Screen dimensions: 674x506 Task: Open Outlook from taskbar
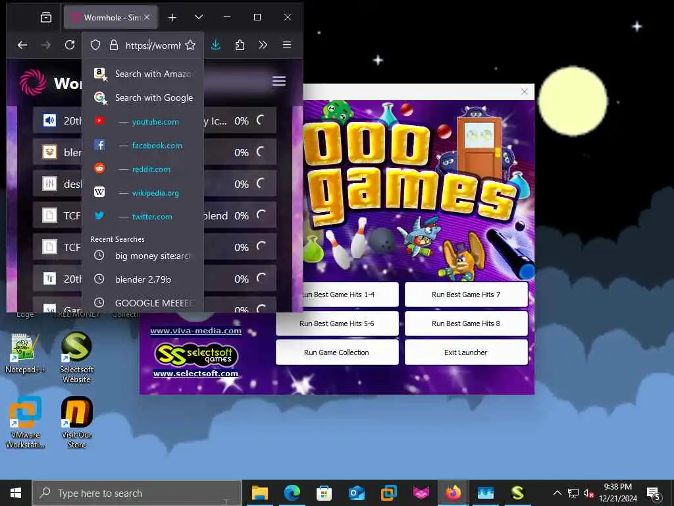(356, 493)
